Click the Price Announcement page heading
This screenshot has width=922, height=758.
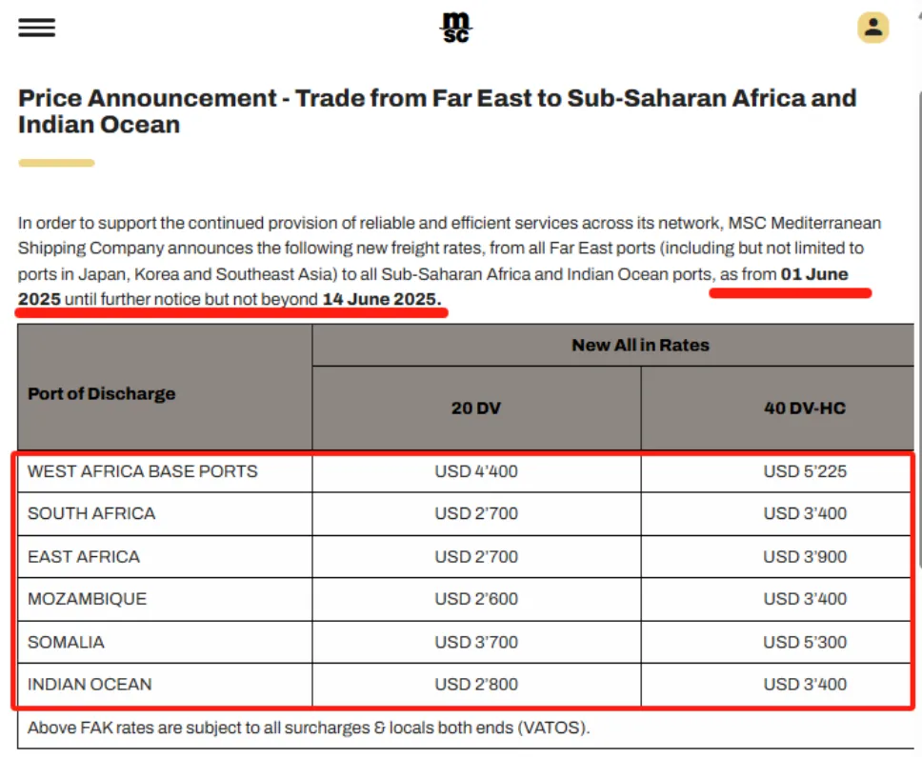437,111
